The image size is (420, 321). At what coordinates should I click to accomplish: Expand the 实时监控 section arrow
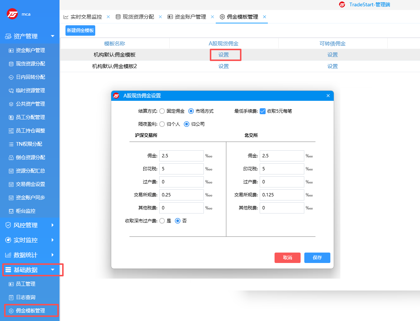(52, 240)
